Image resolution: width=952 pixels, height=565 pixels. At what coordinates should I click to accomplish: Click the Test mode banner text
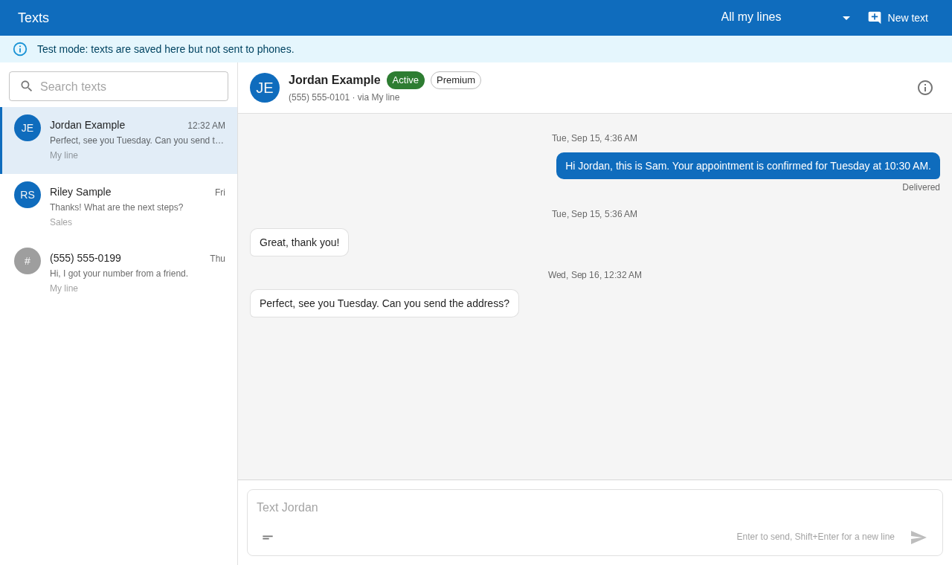166,49
